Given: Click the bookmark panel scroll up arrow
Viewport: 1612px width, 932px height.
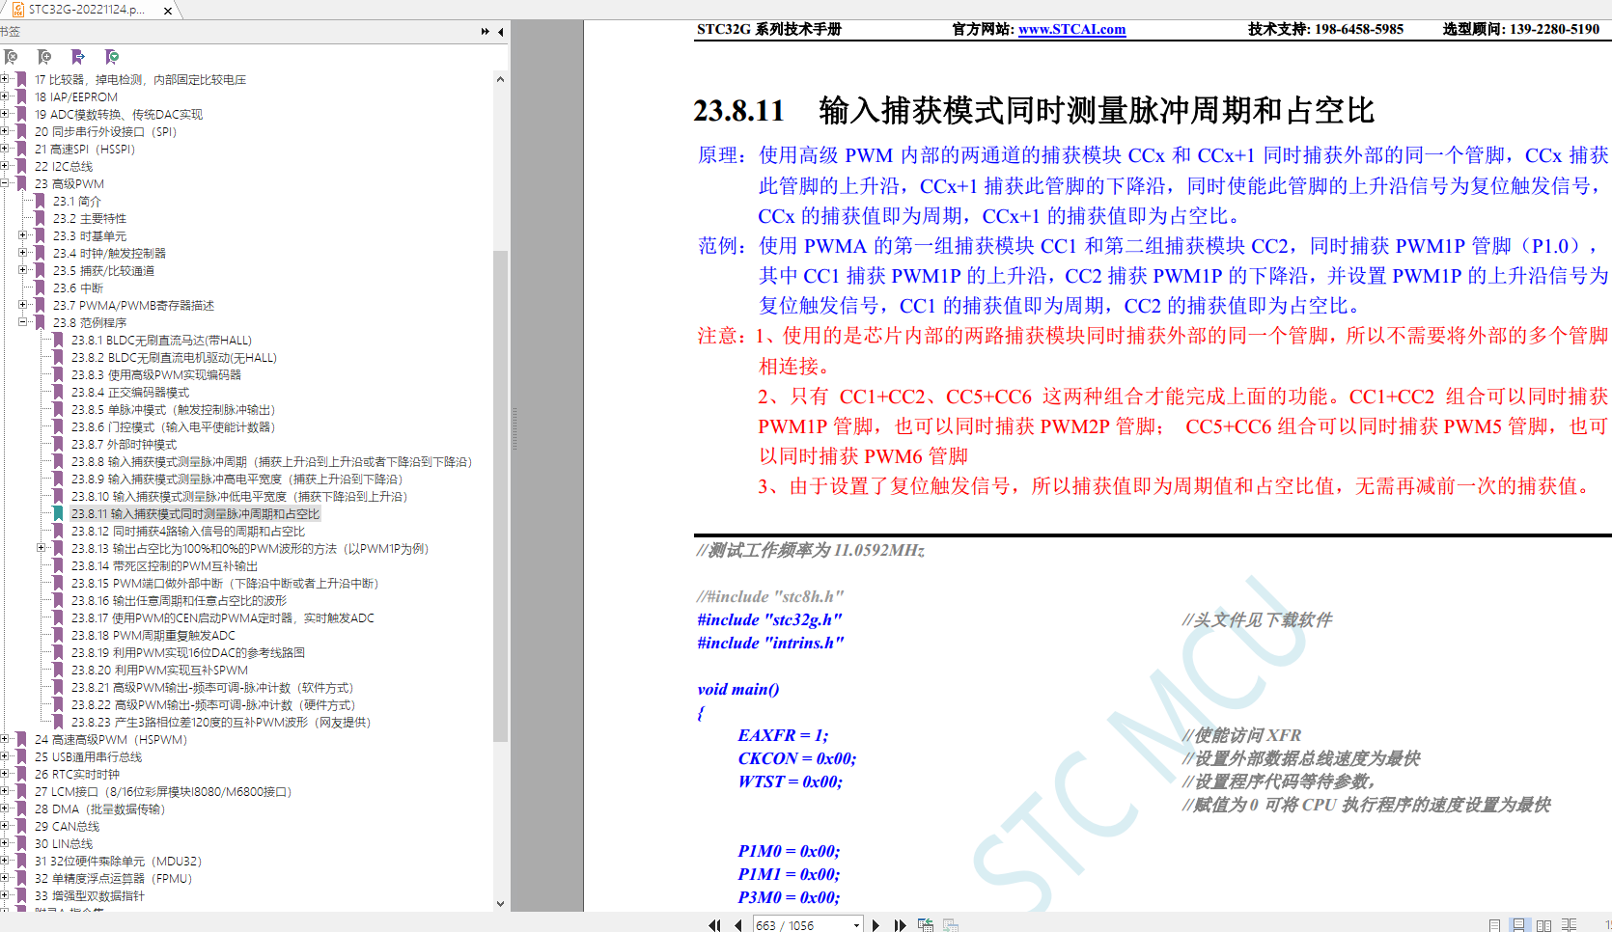Looking at the screenshot, I should [500, 79].
